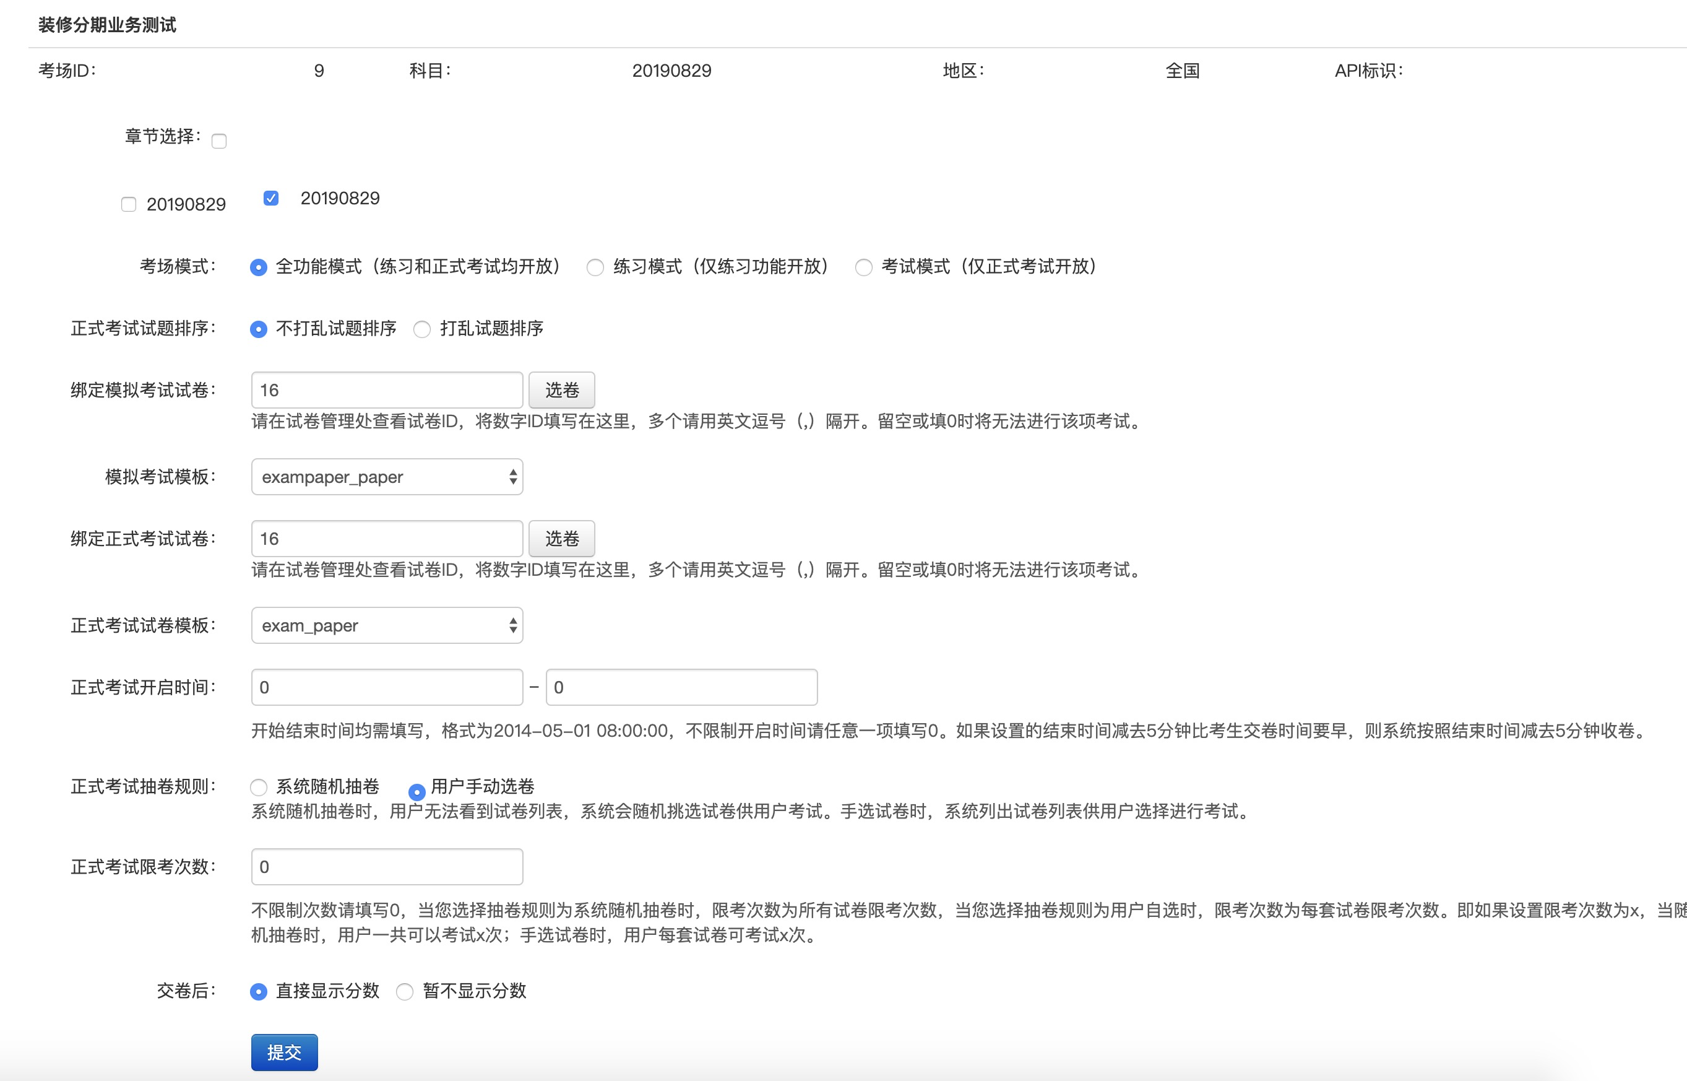This screenshot has width=1687, height=1081.
Task: Focus the 绑定模拟考试试卷 input field
Action: (387, 390)
